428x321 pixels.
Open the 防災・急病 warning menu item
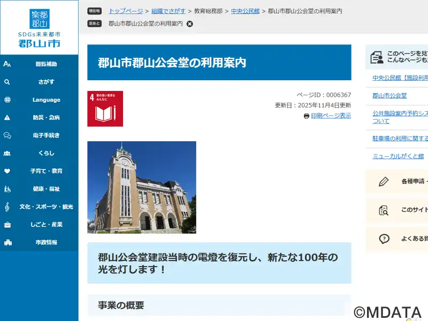coord(39,118)
